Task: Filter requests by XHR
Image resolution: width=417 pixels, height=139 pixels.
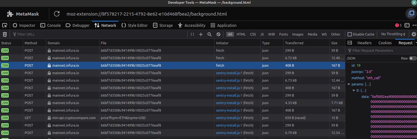Action: (x=271, y=34)
